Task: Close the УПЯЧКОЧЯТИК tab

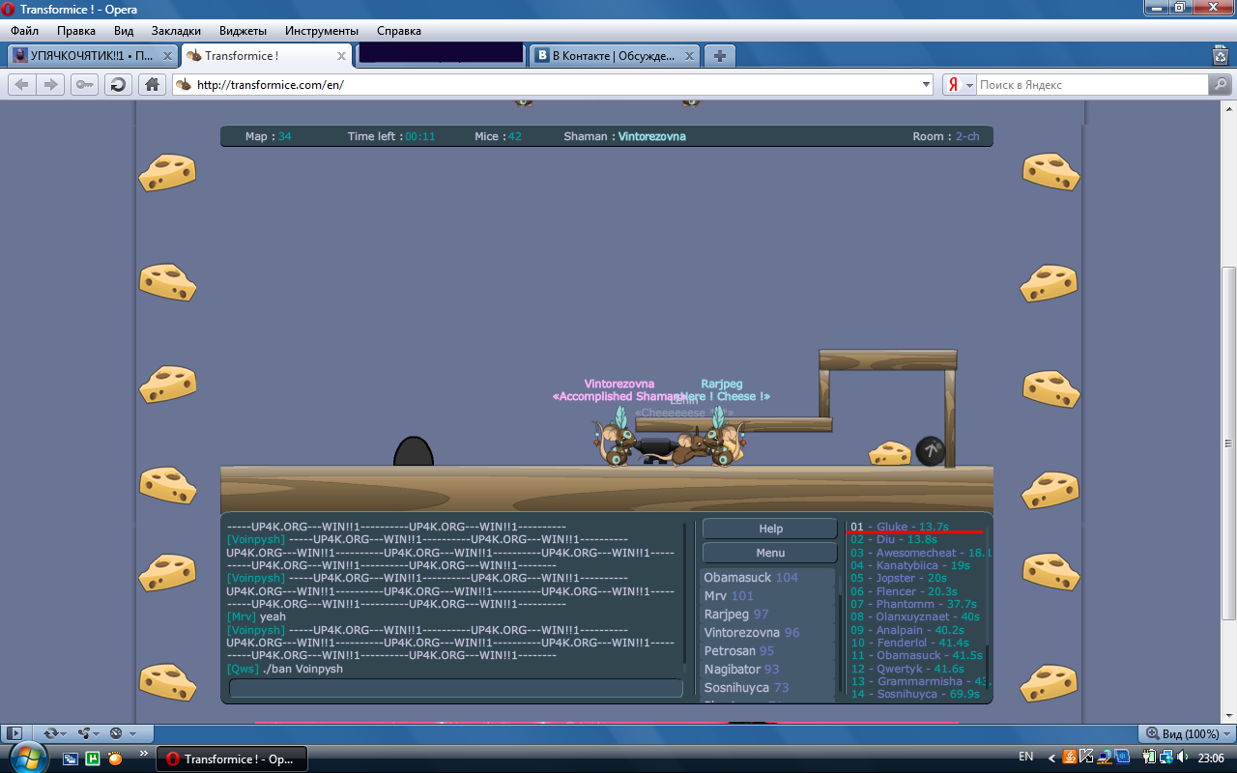Action: 166,56
